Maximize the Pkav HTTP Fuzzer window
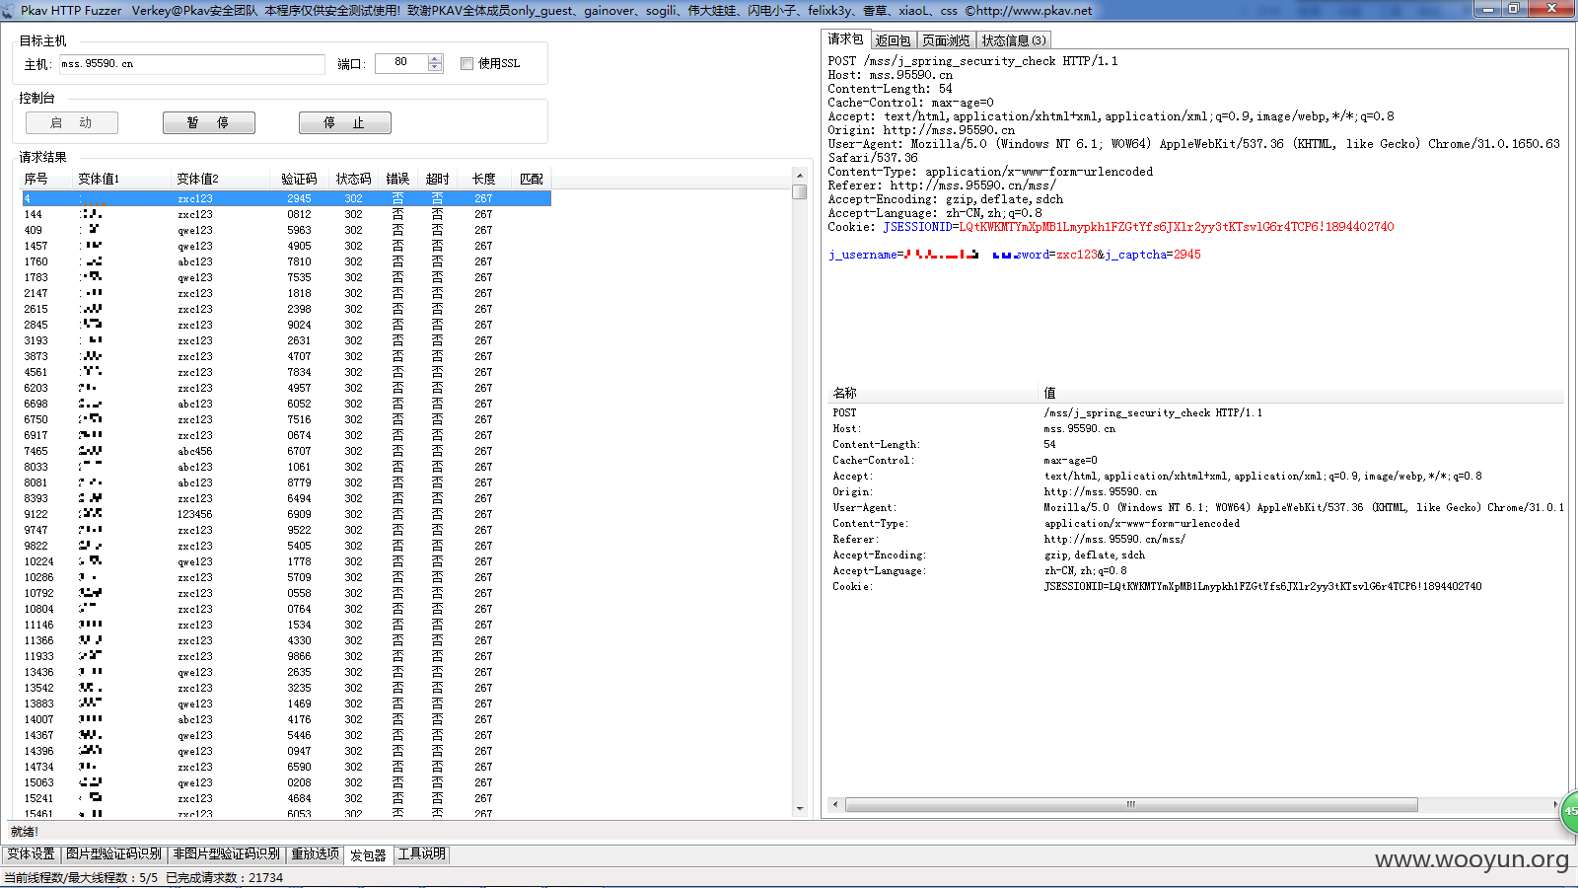The width and height of the screenshot is (1578, 888). (x=1515, y=9)
